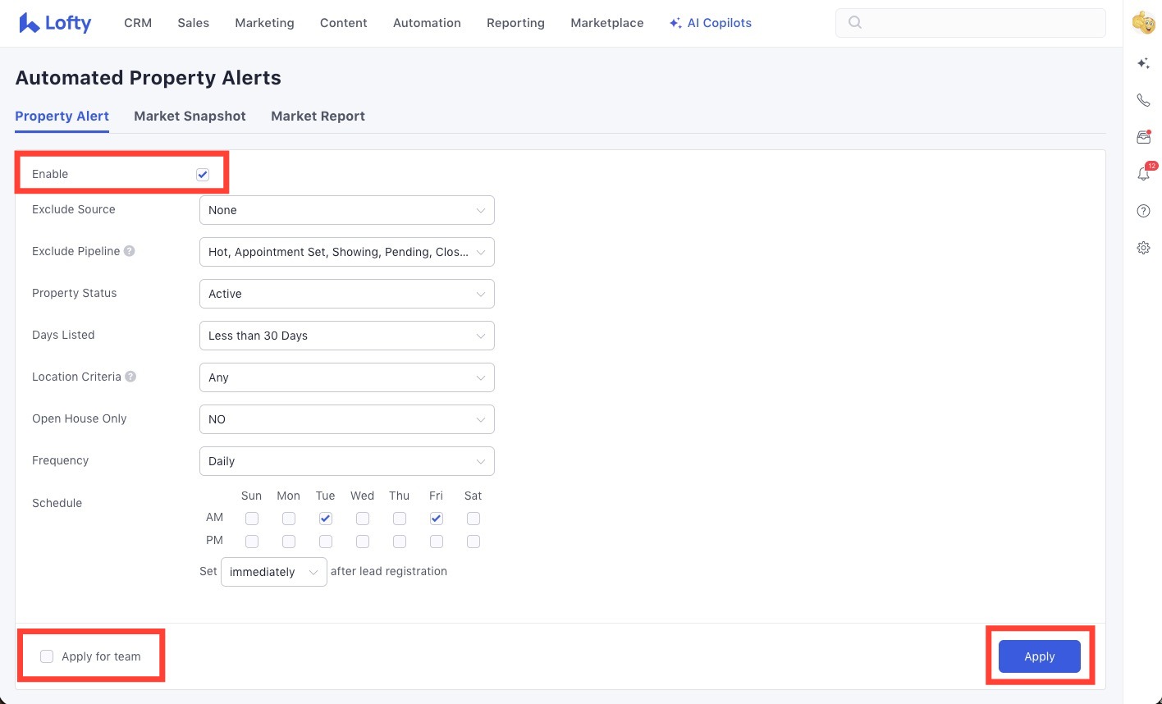Open the AI assistant sparkles icon in sidebar
The image size is (1162, 704).
click(x=1143, y=62)
